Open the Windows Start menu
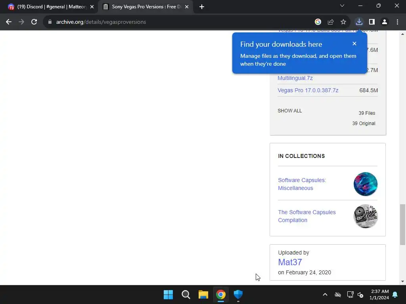The height and width of the screenshot is (304, 406). tap(168, 294)
